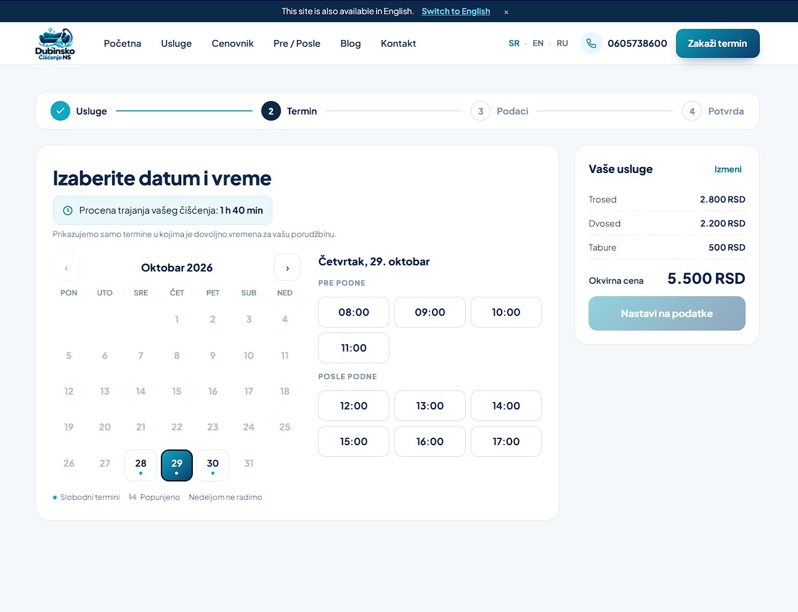This screenshot has height=612, width=798.
Task: Click the Zakaži termin button
Action: click(718, 44)
